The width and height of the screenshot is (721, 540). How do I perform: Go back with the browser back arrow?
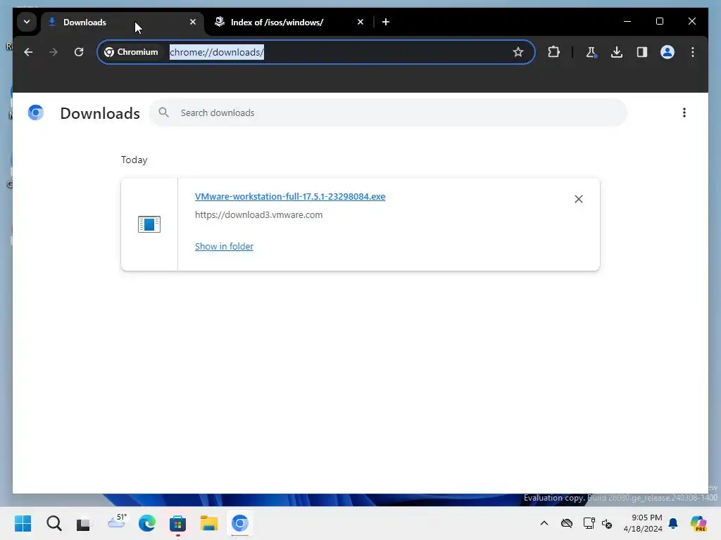(28, 52)
